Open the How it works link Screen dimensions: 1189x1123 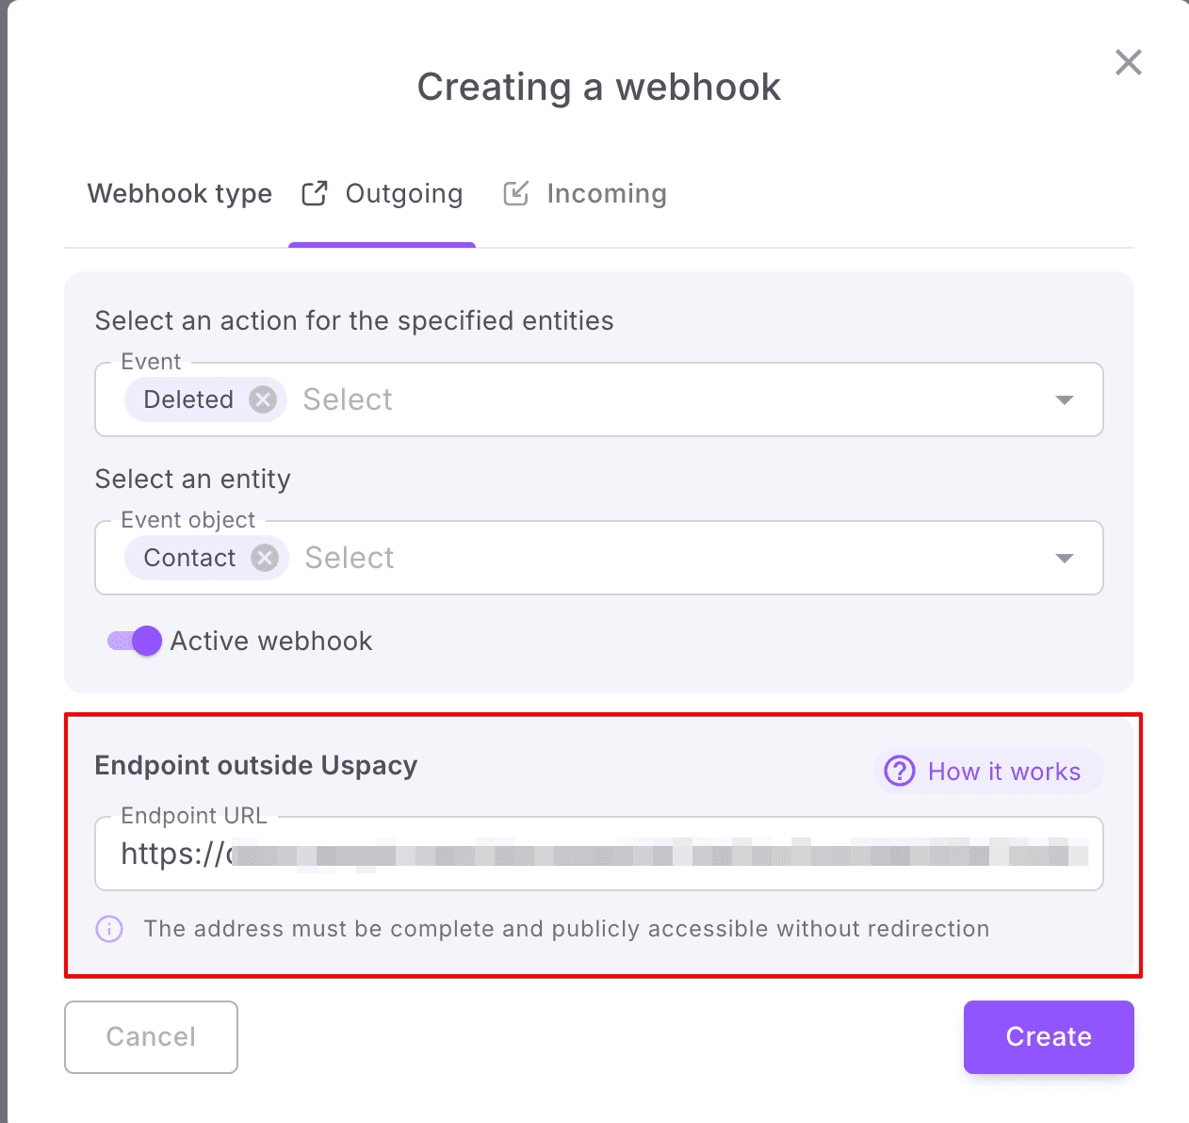click(1003, 772)
